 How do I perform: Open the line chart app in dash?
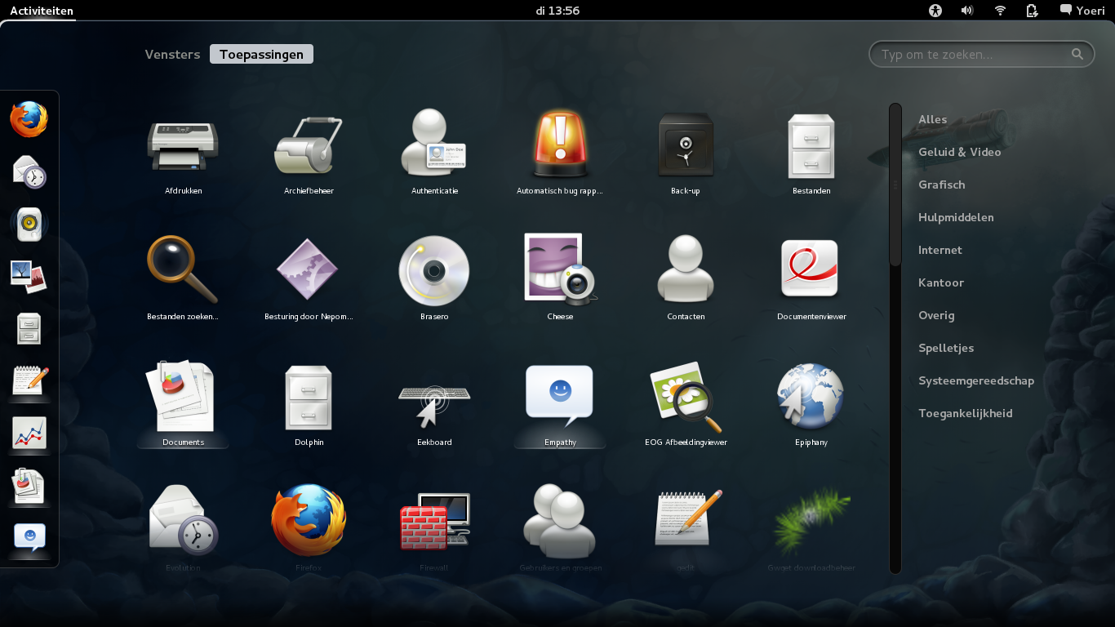29,433
